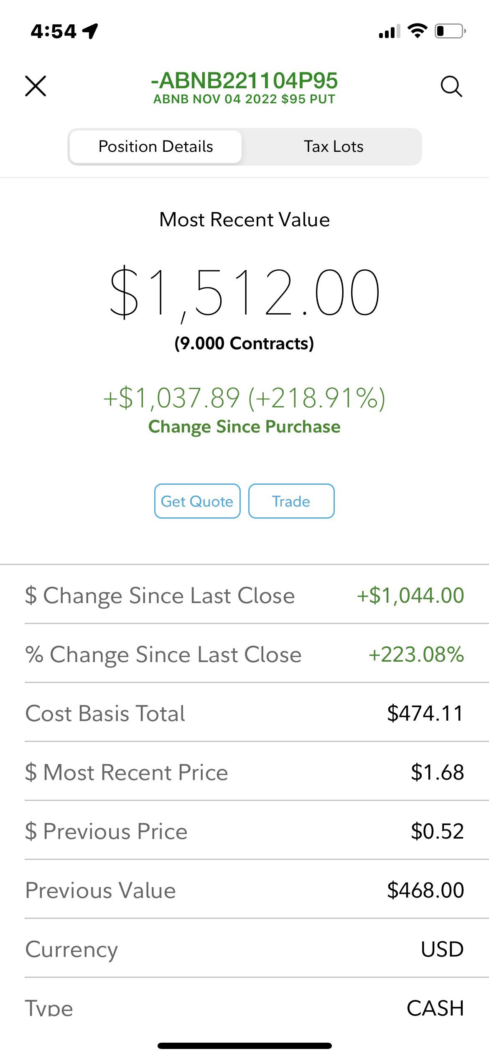Select the Position Details tab
This screenshot has height=1059, width=489.
155,147
